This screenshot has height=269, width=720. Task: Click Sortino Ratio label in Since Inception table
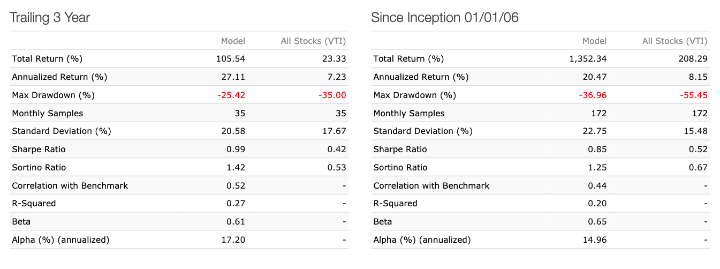[x=400, y=168]
